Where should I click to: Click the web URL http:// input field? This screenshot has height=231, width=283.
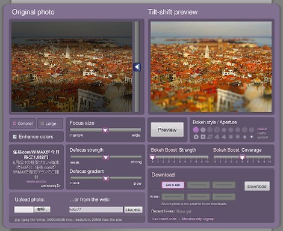96,209
